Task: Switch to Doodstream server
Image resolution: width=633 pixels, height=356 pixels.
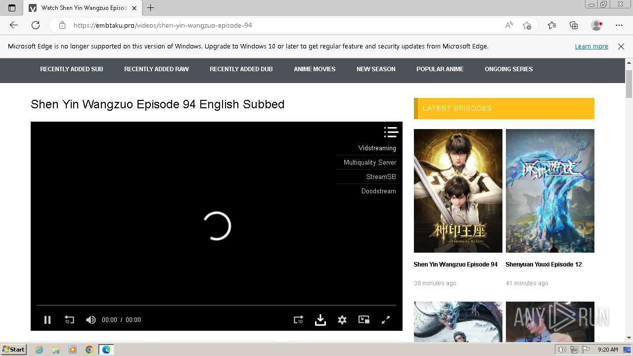Action: [379, 191]
